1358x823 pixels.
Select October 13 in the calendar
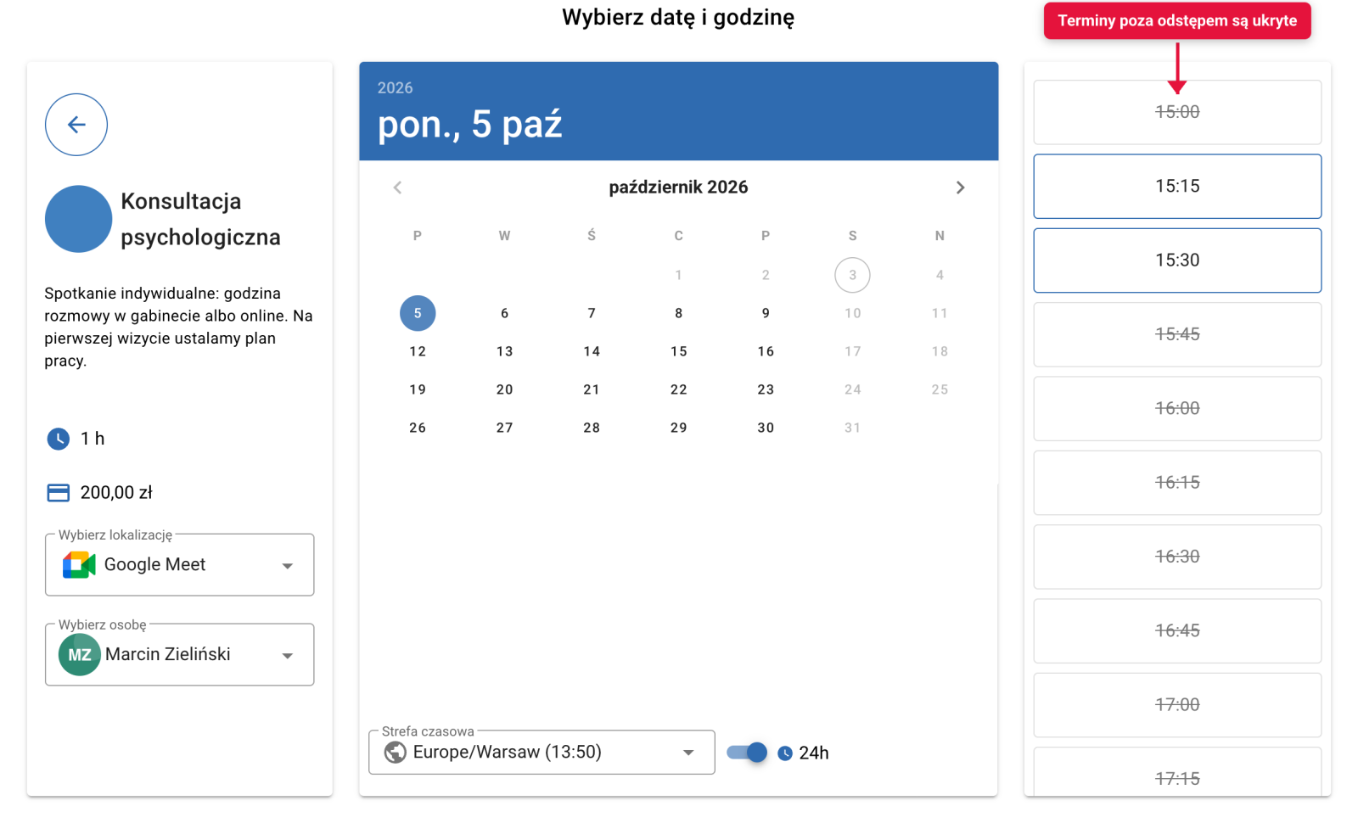pos(505,351)
